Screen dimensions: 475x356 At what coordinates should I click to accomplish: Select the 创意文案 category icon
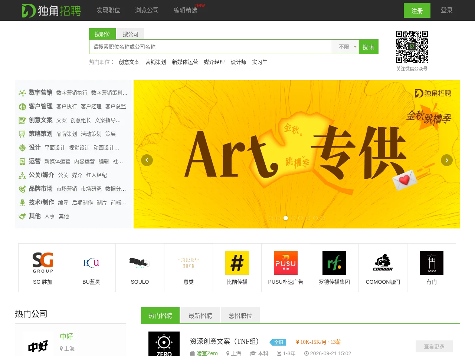point(22,120)
